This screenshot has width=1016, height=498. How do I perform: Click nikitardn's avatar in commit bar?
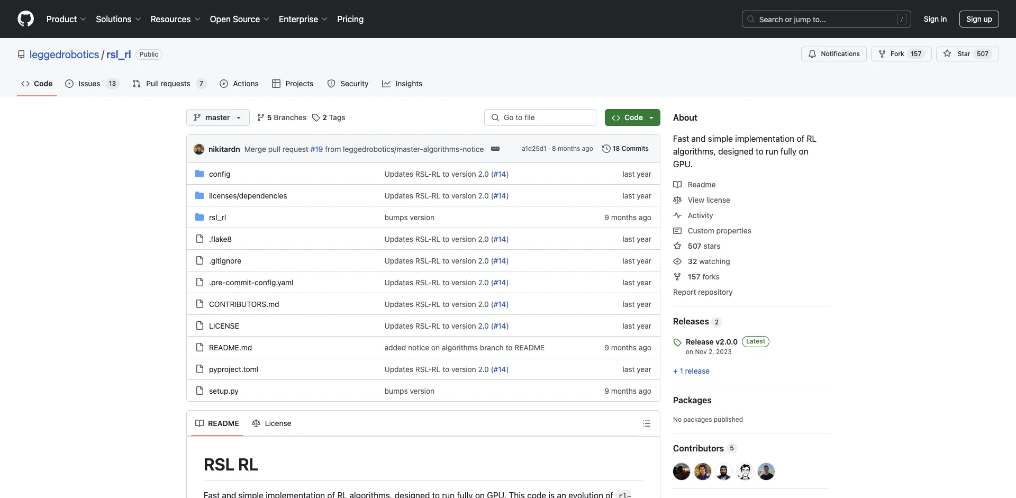(x=199, y=149)
